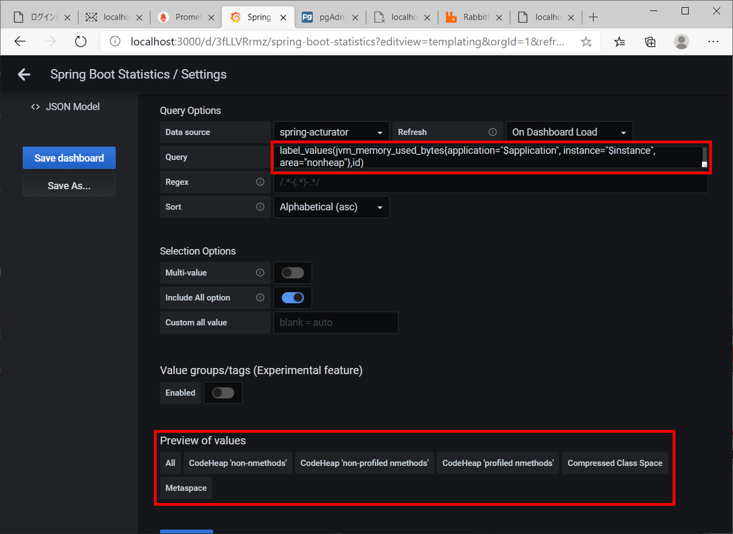733x534 pixels.
Task: Disable the Include All option toggle
Action: click(x=293, y=298)
